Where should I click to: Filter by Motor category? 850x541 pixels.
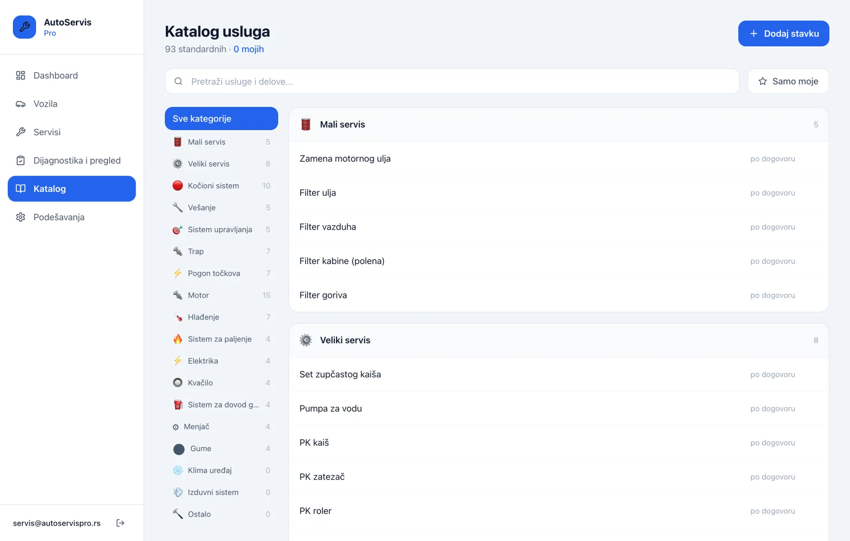click(222, 295)
